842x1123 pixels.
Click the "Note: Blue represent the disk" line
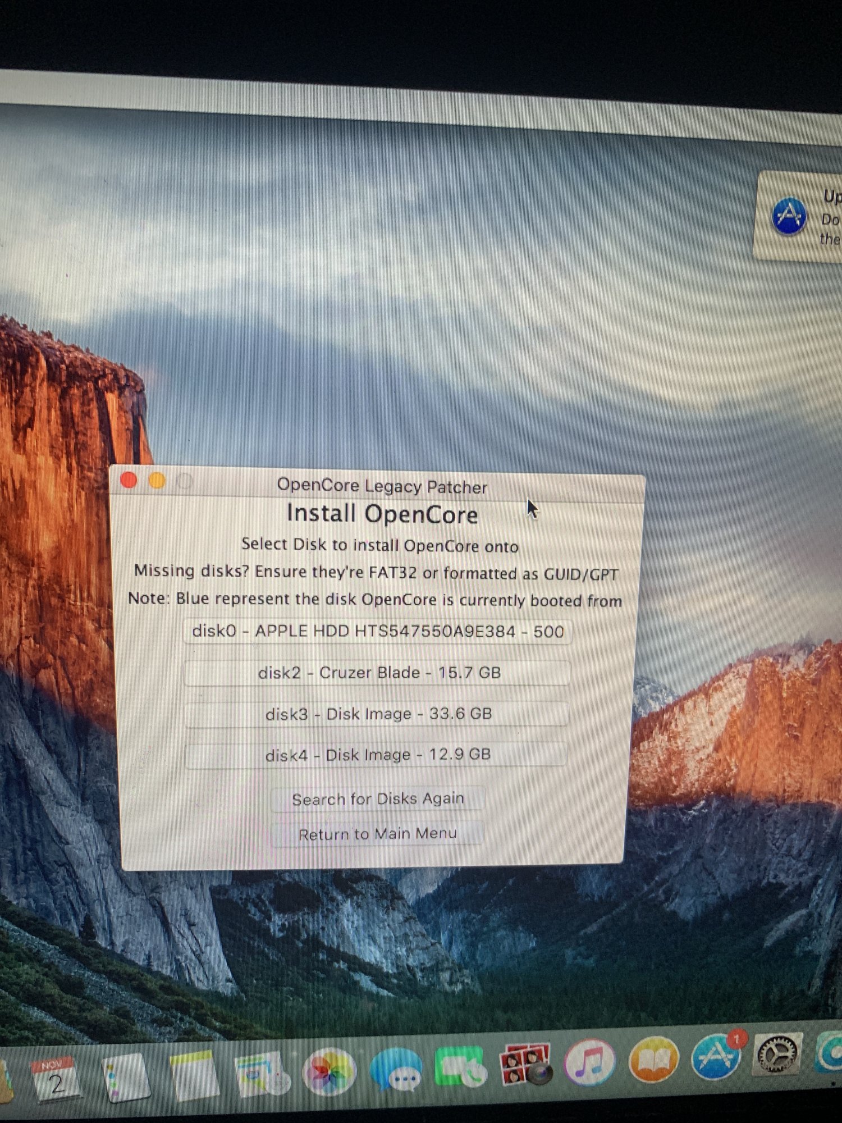click(x=375, y=600)
